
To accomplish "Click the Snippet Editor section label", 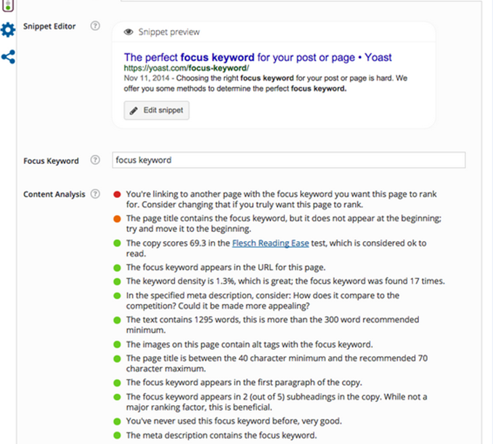I will click(x=50, y=27).
